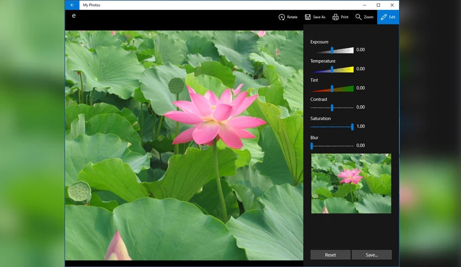
Task: Click the Blur slider handle
Action: (312, 146)
